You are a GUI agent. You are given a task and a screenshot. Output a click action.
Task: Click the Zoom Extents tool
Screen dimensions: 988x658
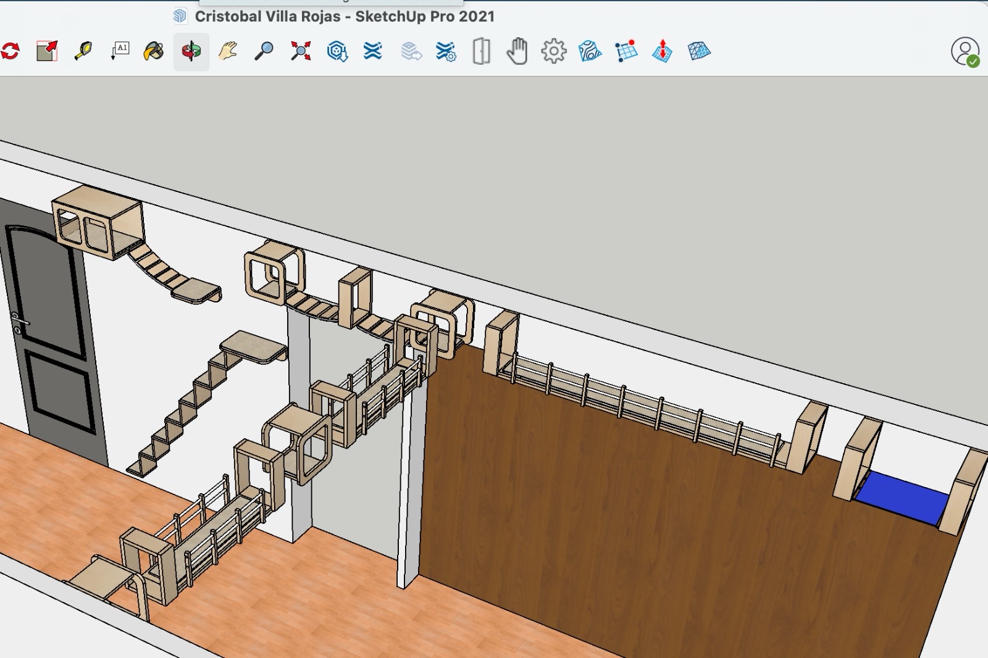[x=301, y=51]
